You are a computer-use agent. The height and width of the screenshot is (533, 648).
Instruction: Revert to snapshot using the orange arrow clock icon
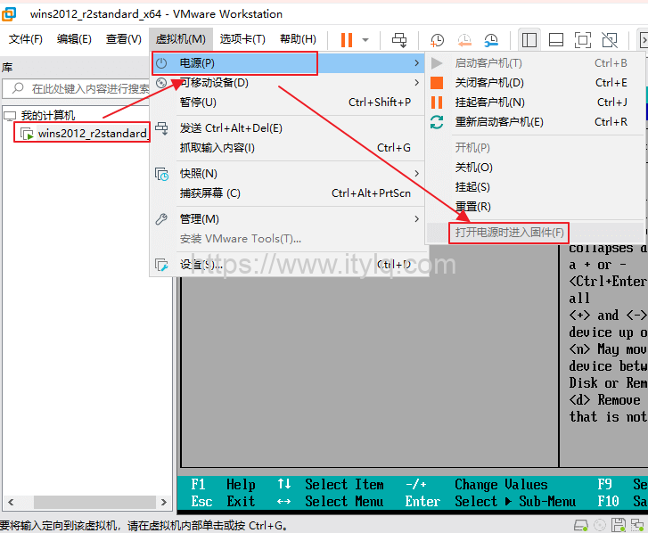464,39
